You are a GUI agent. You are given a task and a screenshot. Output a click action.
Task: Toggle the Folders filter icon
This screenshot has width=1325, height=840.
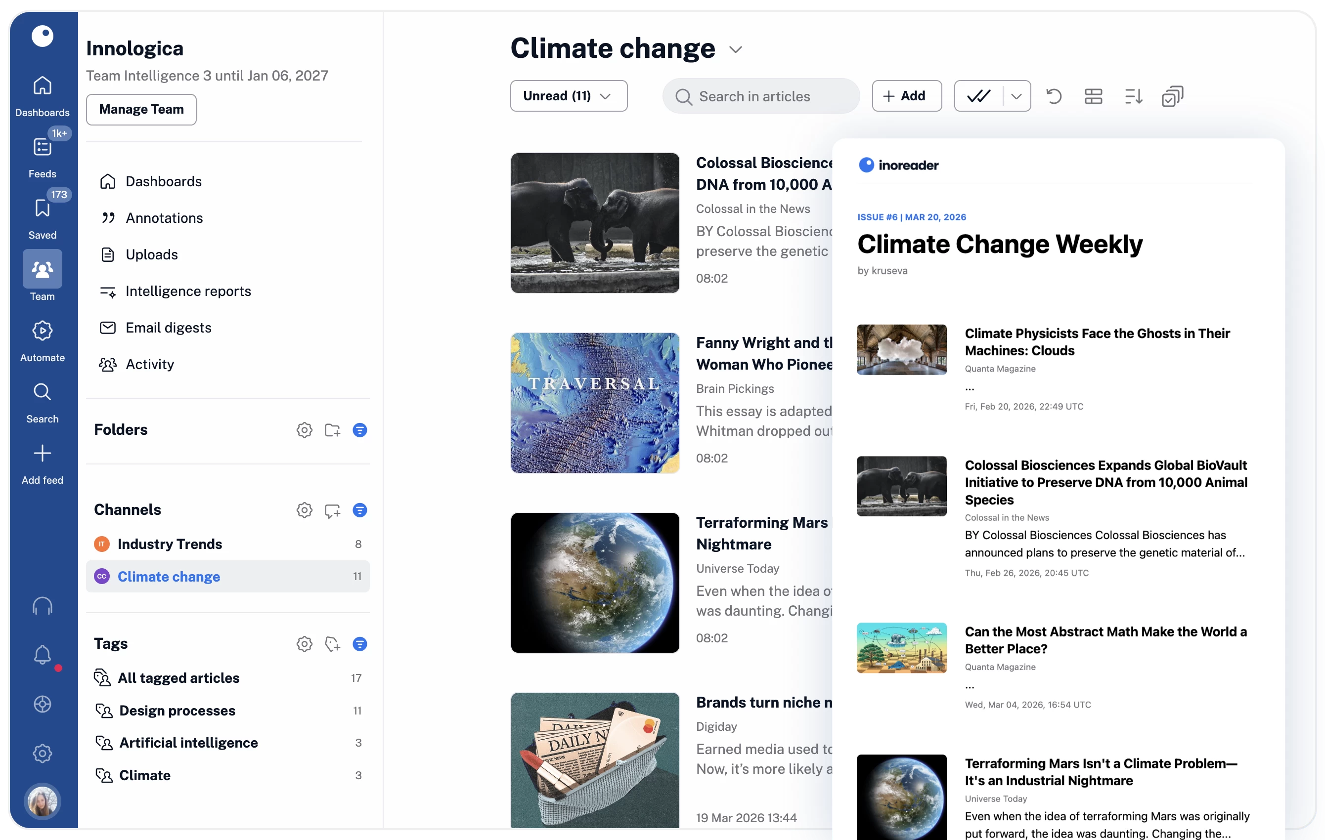[360, 430]
